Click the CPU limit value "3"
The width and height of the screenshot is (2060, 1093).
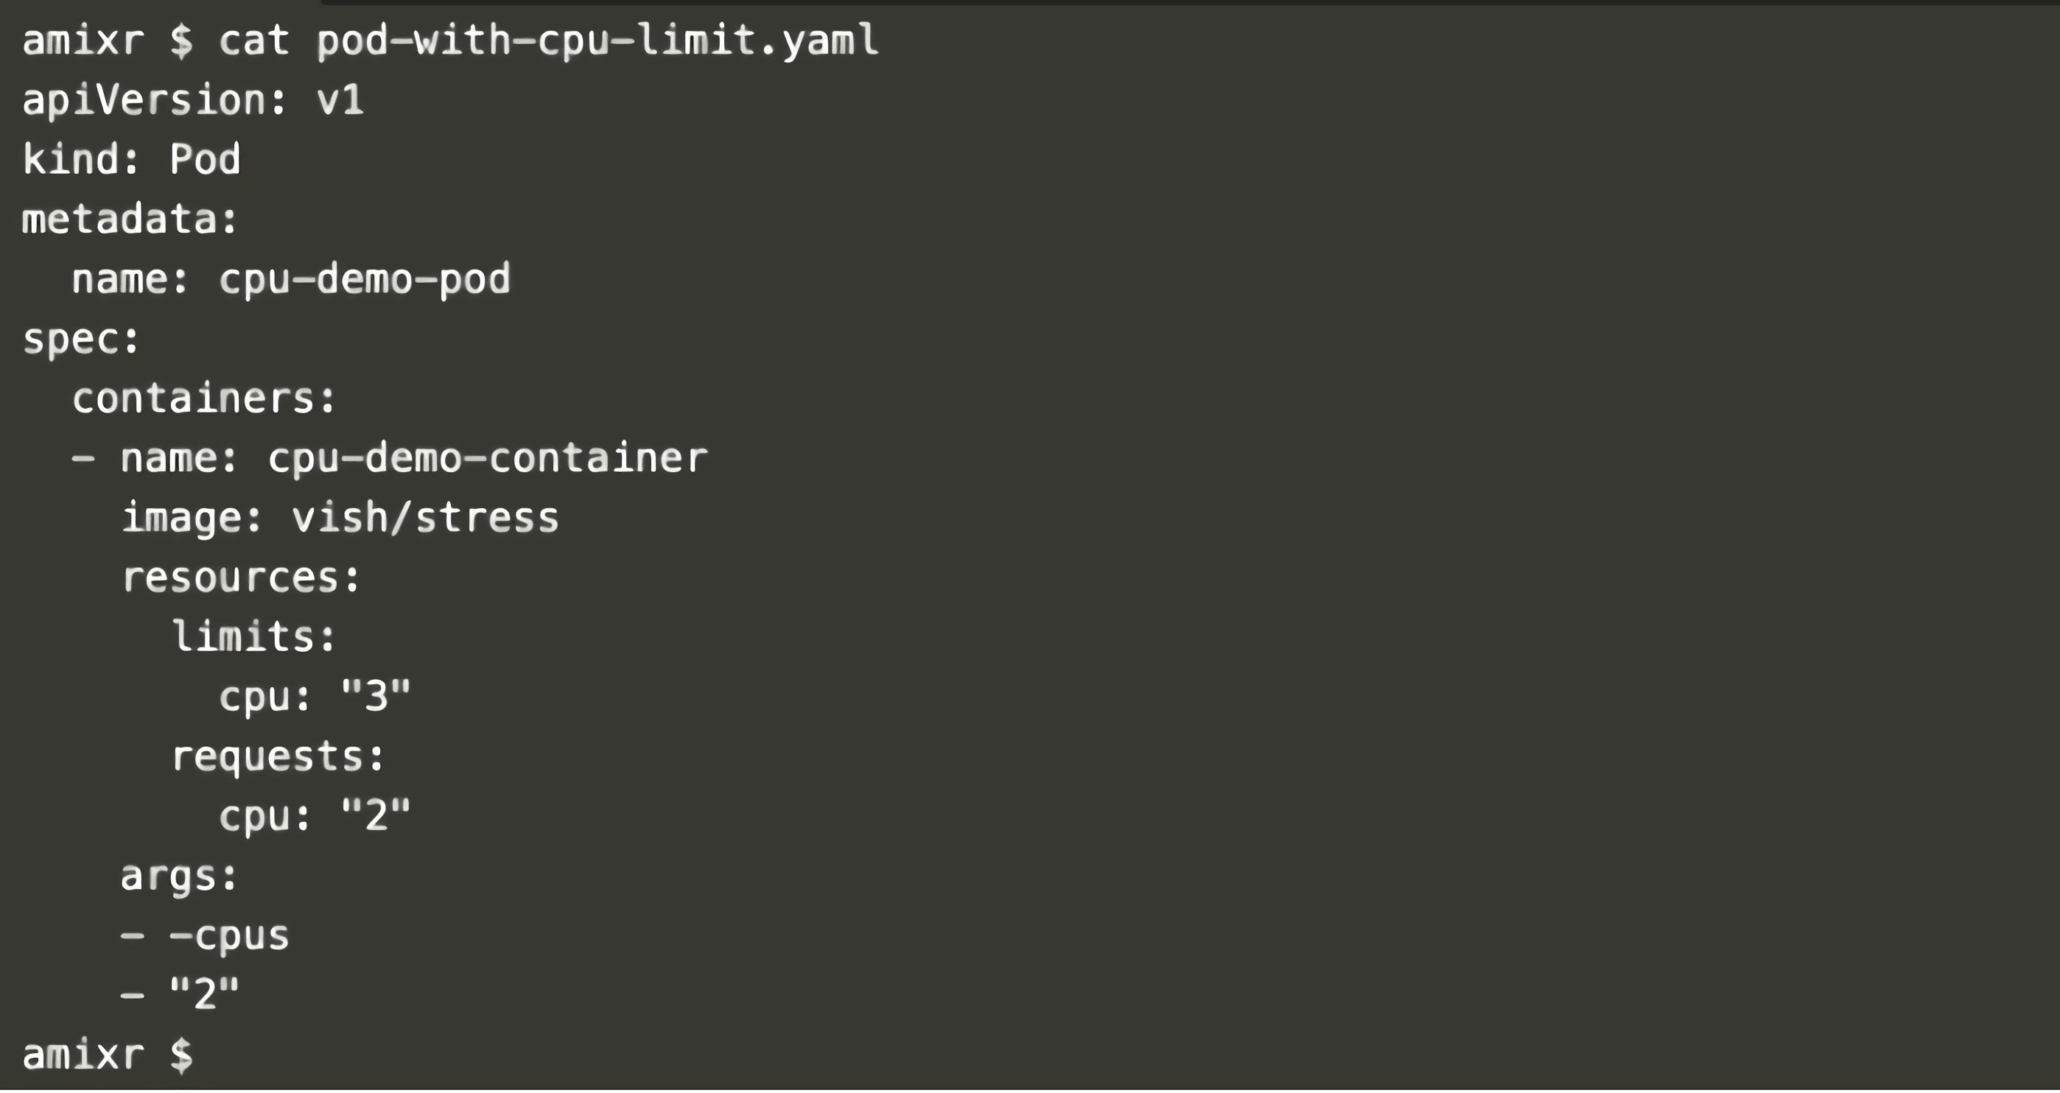pos(375,697)
